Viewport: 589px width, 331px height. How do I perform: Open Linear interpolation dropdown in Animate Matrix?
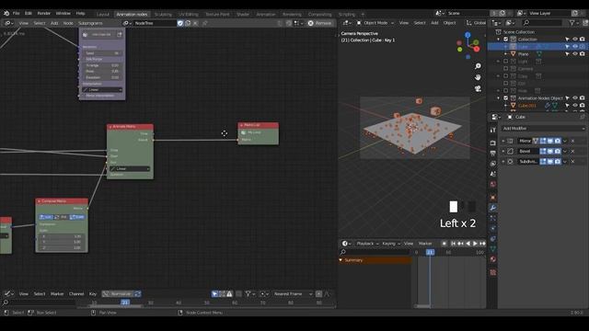[x=130, y=169]
